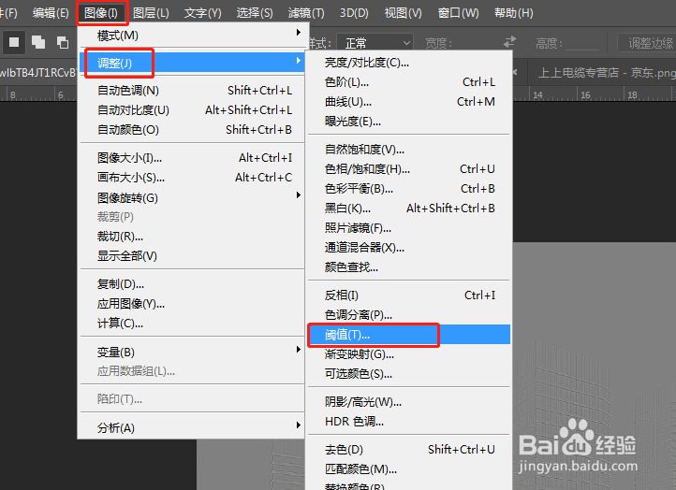Open the 滤镜(T) menu
Image resolution: width=676 pixels, height=490 pixels.
(x=306, y=13)
